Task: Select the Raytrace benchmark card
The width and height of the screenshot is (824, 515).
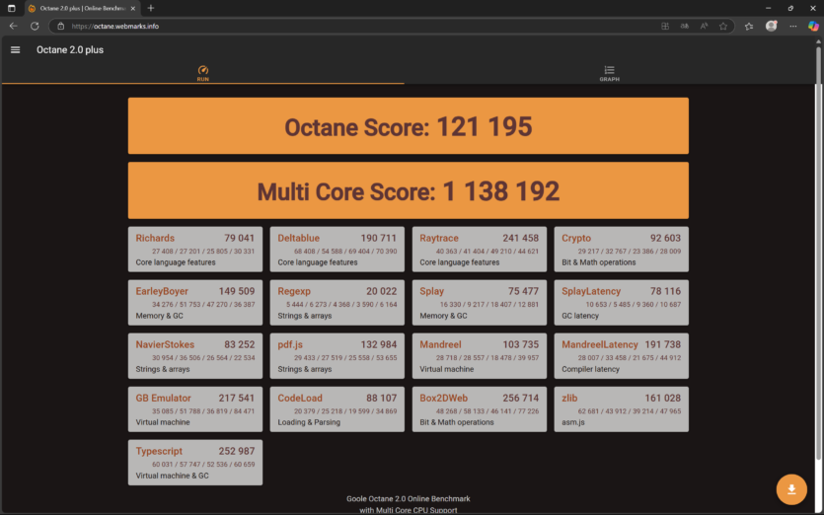Action: pyautogui.click(x=480, y=249)
